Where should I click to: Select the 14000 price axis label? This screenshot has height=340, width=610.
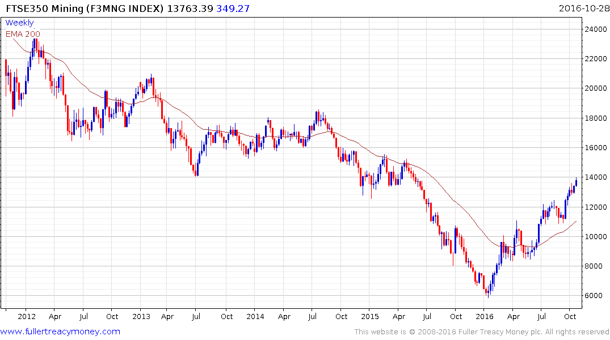(x=596, y=177)
